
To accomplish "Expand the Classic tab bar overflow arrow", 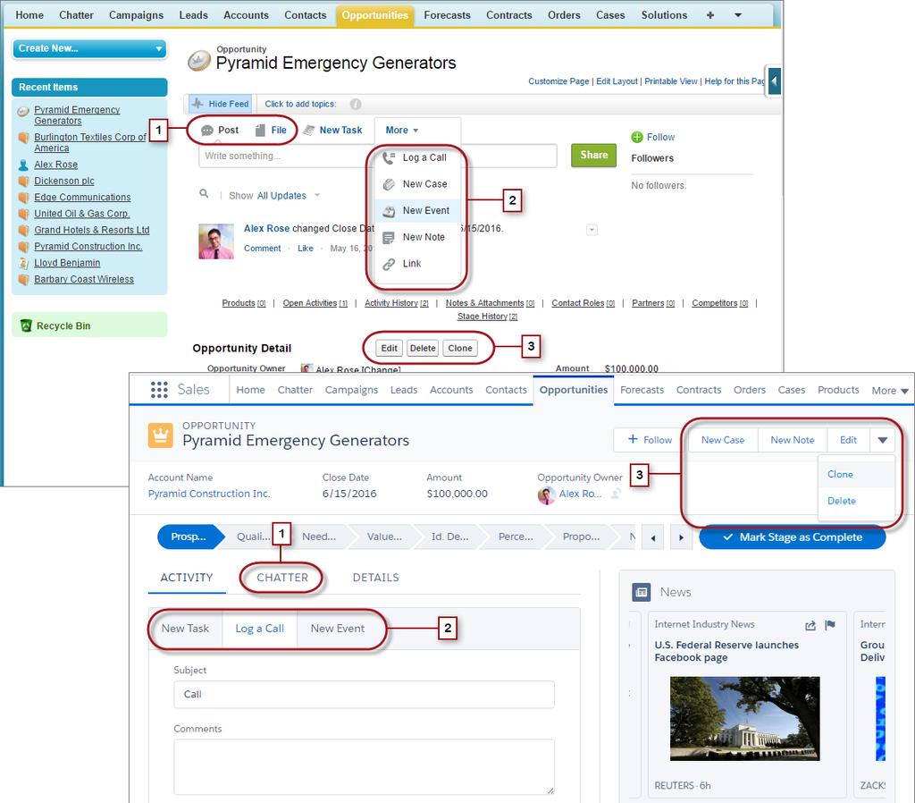I will click(738, 15).
